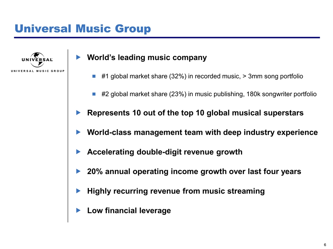Viewport: 333px width, 249px height.
Task: Click arrow bullet beside World's leading music company
Action: [78, 57]
